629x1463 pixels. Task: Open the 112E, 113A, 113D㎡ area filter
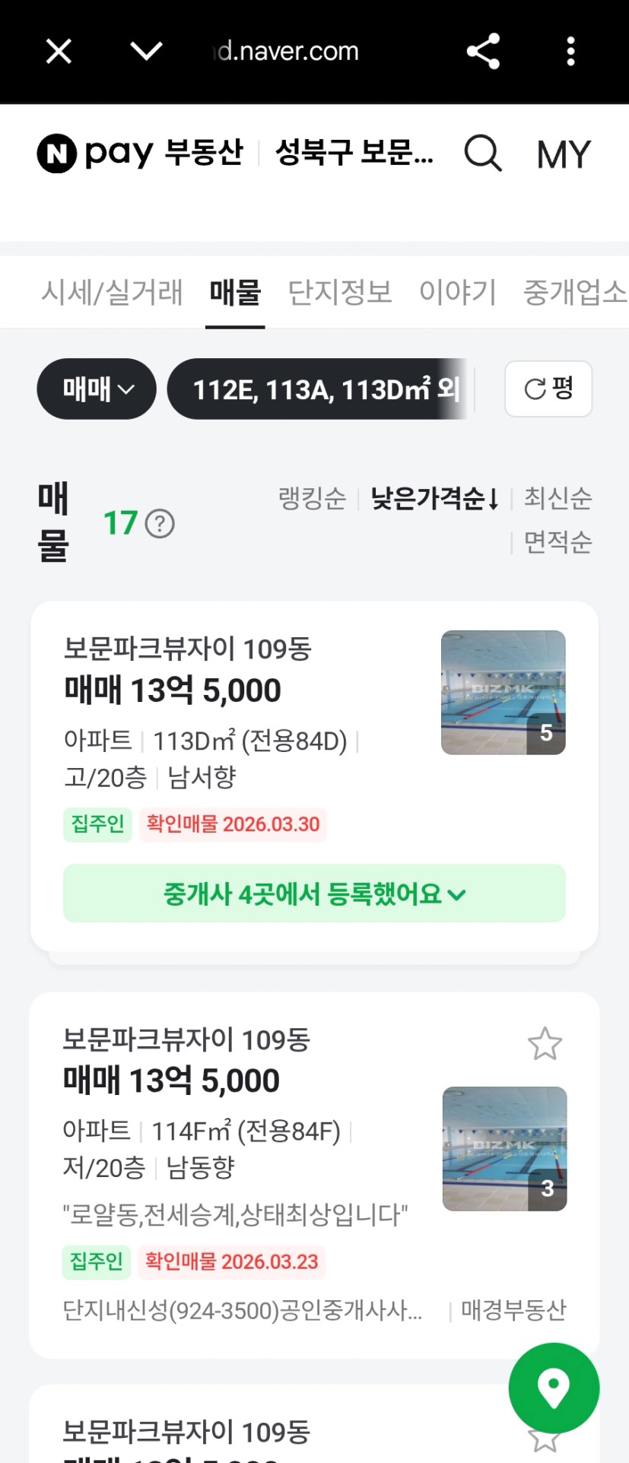click(319, 389)
